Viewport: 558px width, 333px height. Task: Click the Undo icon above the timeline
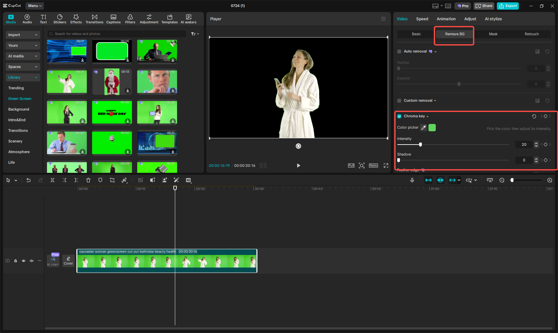click(x=29, y=180)
